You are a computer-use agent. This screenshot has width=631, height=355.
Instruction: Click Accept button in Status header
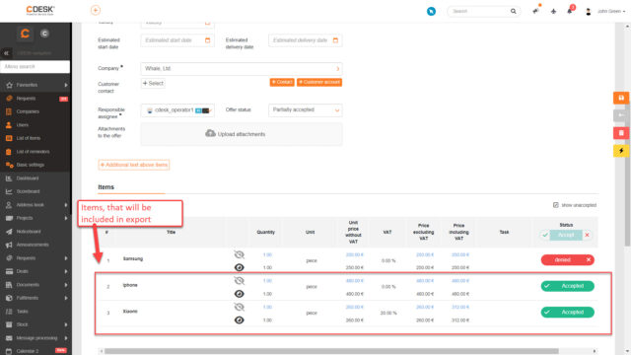tap(566, 235)
